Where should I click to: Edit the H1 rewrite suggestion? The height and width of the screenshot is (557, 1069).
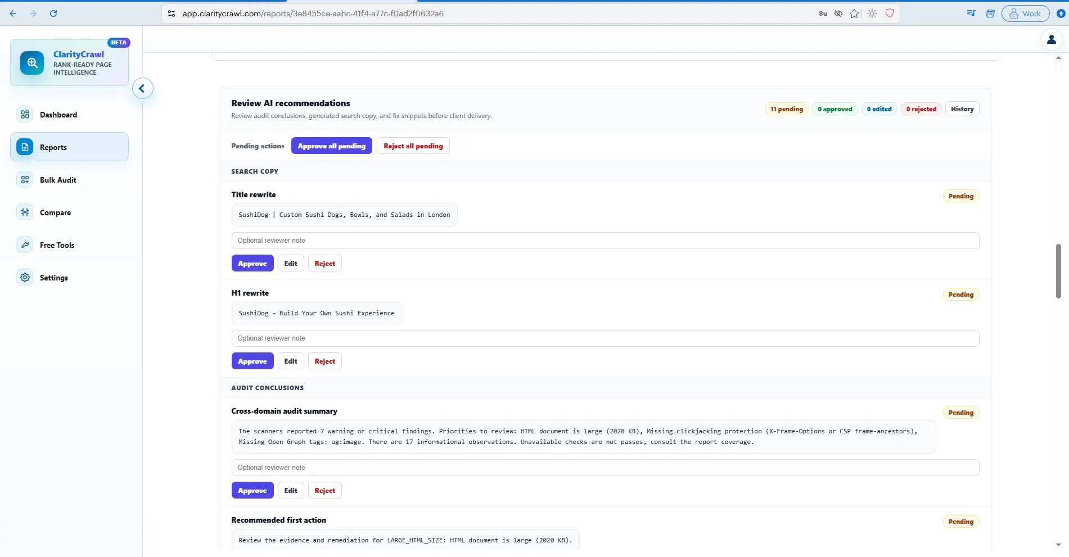(291, 361)
